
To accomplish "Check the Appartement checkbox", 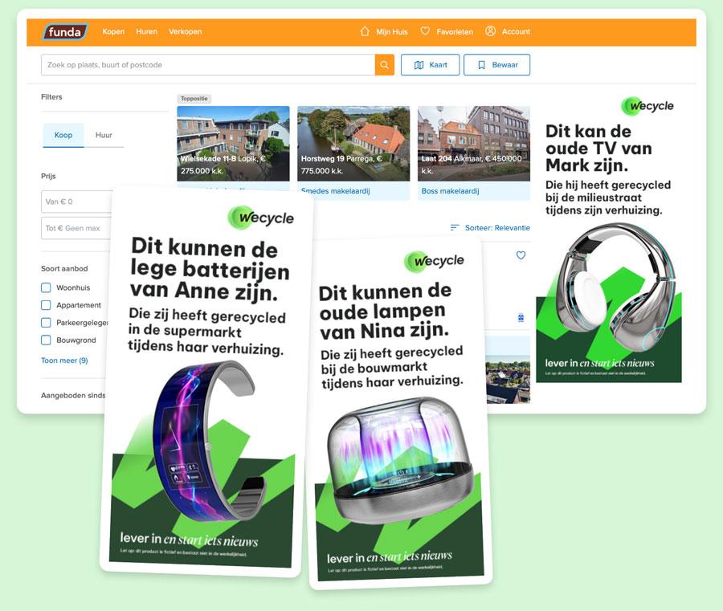I will click(46, 305).
